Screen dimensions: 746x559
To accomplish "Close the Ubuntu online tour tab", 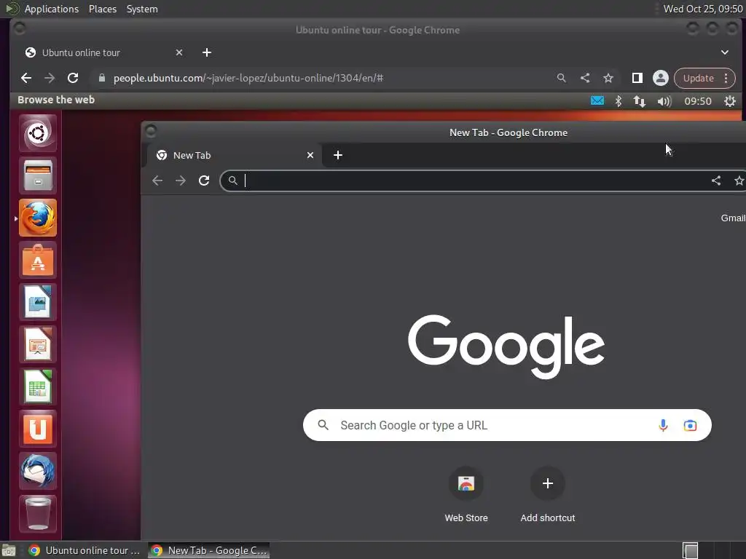I will point(179,52).
